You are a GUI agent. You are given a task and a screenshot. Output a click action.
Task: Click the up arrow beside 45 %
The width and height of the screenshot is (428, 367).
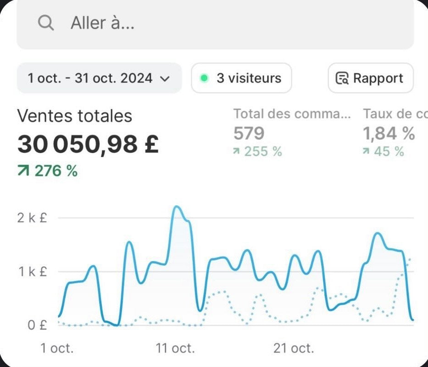coord(366,151)
